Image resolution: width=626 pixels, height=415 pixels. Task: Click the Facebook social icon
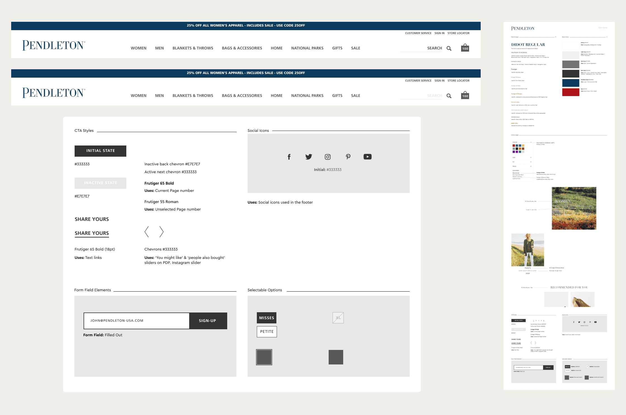[x=289, y=157]
